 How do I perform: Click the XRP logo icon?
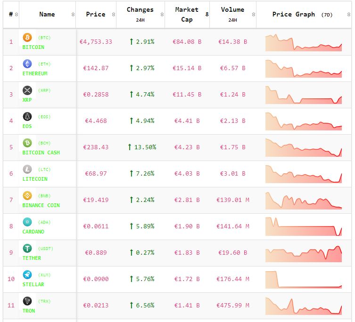27,90
